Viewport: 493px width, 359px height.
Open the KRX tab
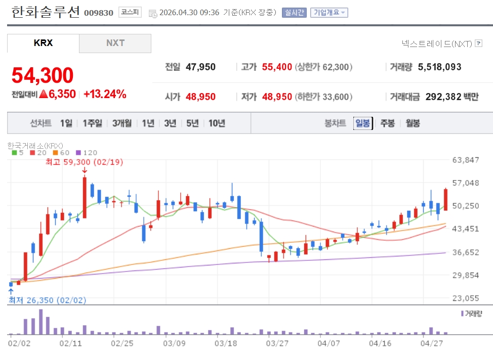pyautogui.click(x=43, y=43)
